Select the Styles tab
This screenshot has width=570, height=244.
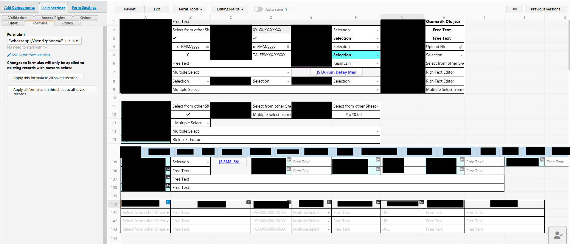click(67, 23)
